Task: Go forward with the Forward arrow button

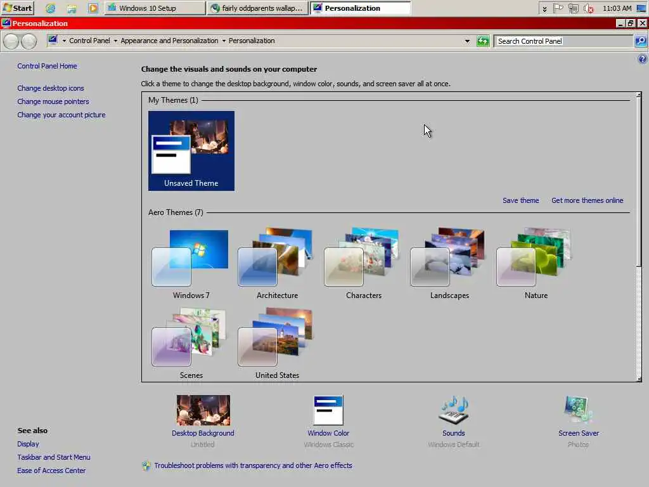Action: (x=29, y=41)
